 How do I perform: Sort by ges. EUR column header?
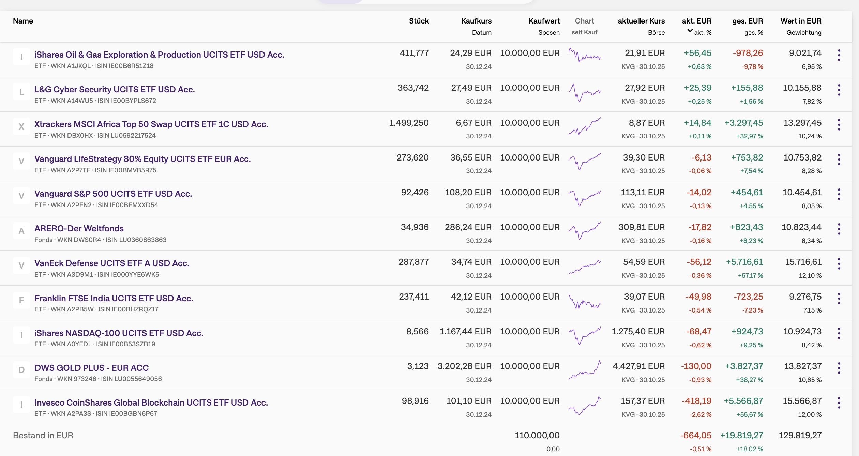(747, 21)
